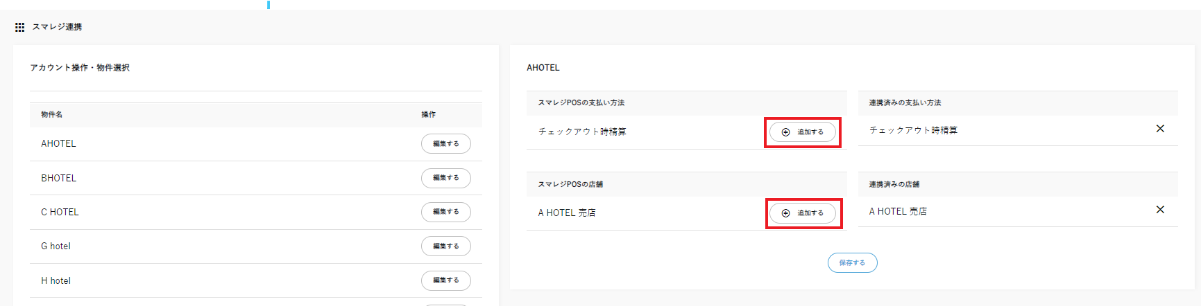The image size is (1201, 306).
Task: Click 追加する for A HOTEL 売店 store
Action: click(x=803, y=213)
